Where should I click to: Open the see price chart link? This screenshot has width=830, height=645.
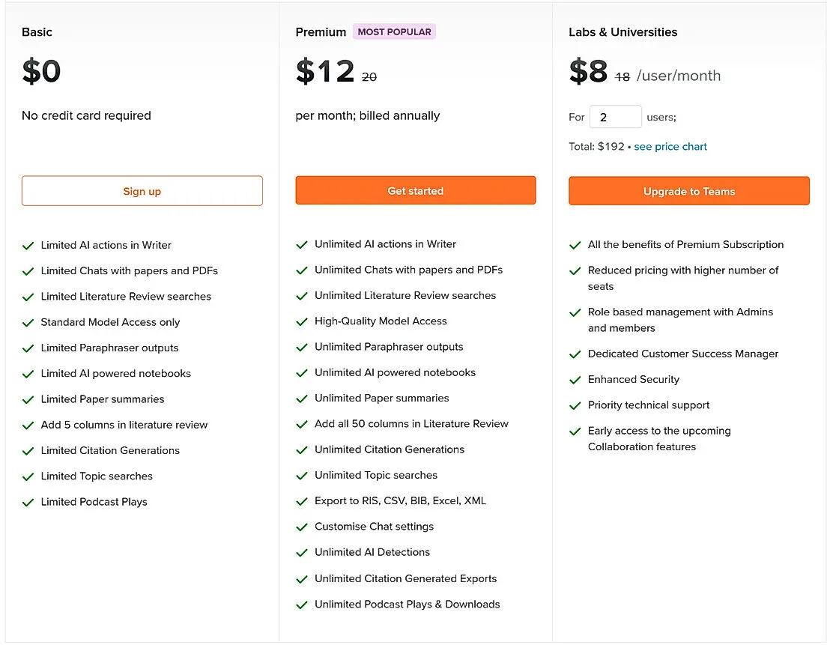click(670, 146)
